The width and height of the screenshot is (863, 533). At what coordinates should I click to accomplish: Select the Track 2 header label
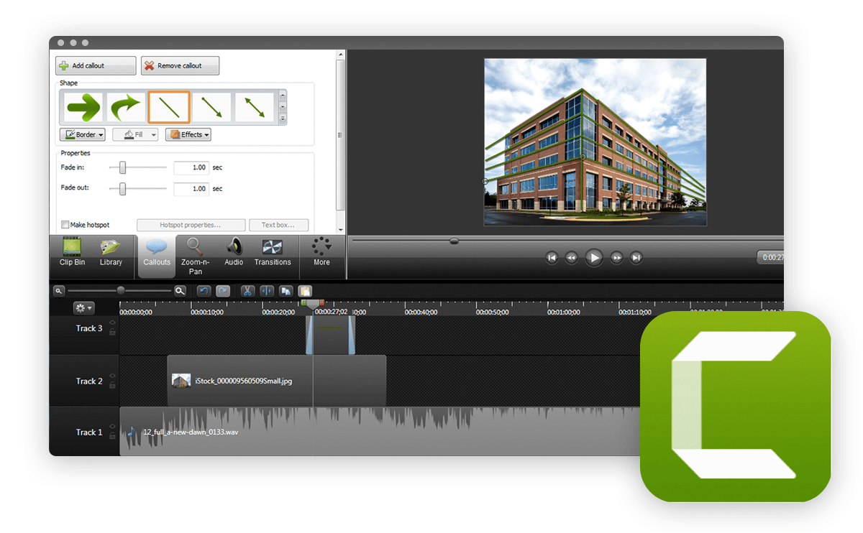point(89,381)
